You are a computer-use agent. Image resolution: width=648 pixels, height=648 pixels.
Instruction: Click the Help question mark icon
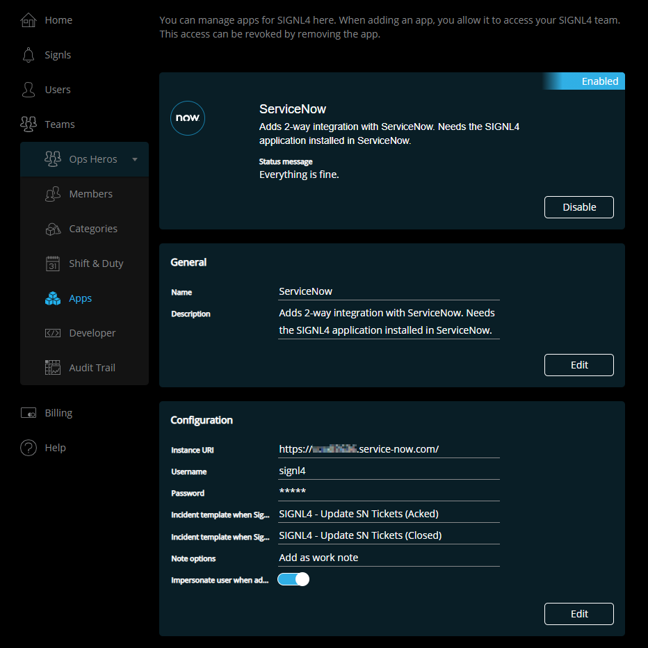click(28, 448)
